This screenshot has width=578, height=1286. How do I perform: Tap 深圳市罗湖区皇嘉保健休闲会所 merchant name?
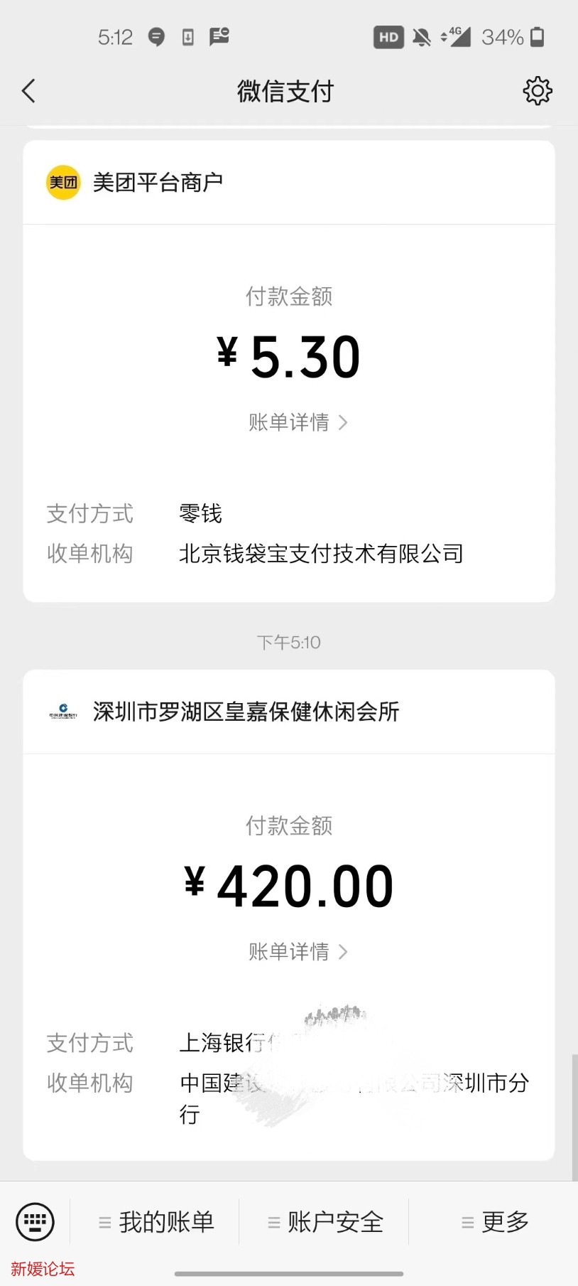click(x=246, y=712)
